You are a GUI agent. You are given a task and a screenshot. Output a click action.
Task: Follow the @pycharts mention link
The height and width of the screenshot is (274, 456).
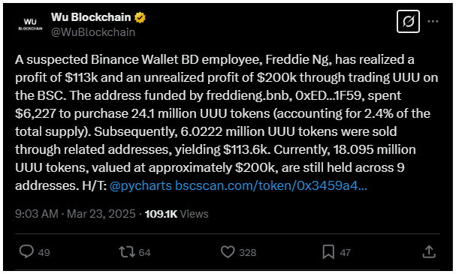140,186
